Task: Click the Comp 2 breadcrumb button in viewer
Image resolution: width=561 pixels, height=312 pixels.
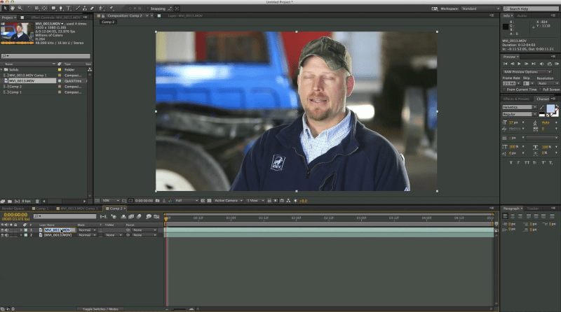Action: pos(108,22)
